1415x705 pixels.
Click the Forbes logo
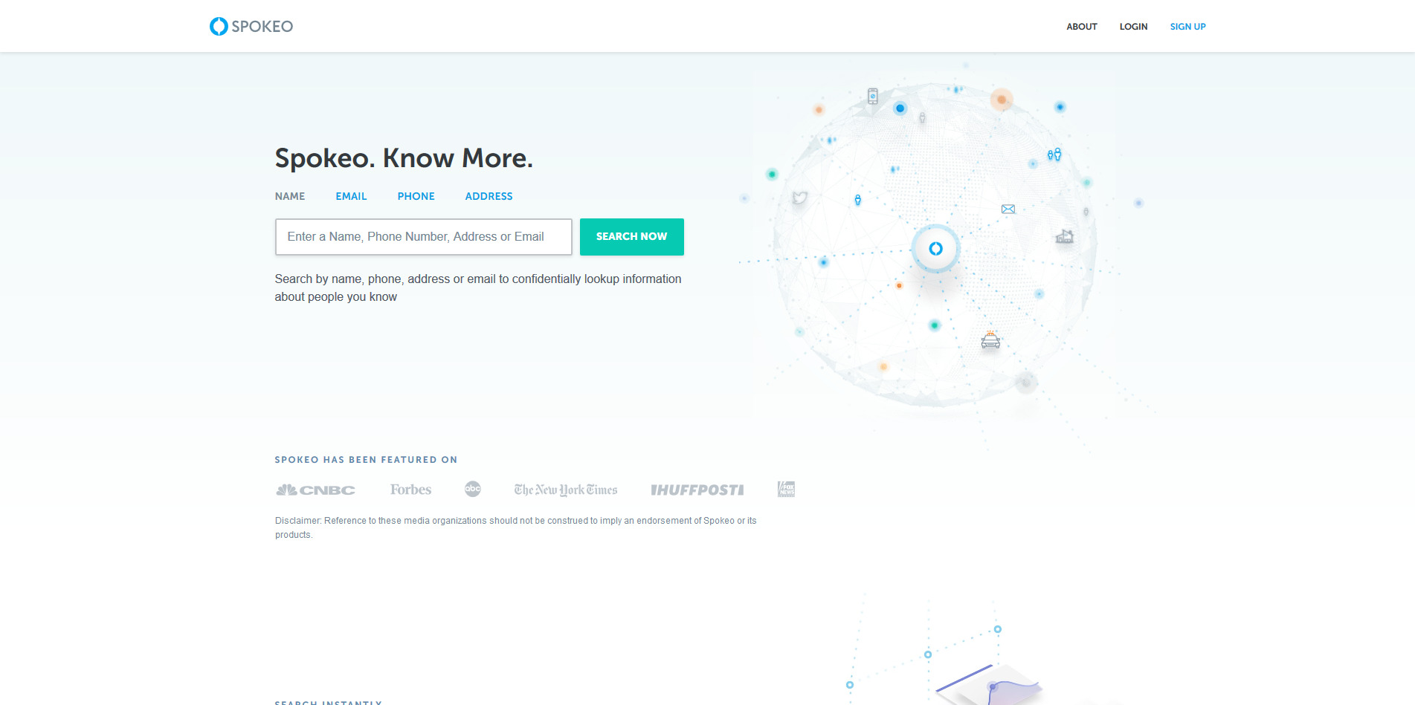tap(410, 490)
